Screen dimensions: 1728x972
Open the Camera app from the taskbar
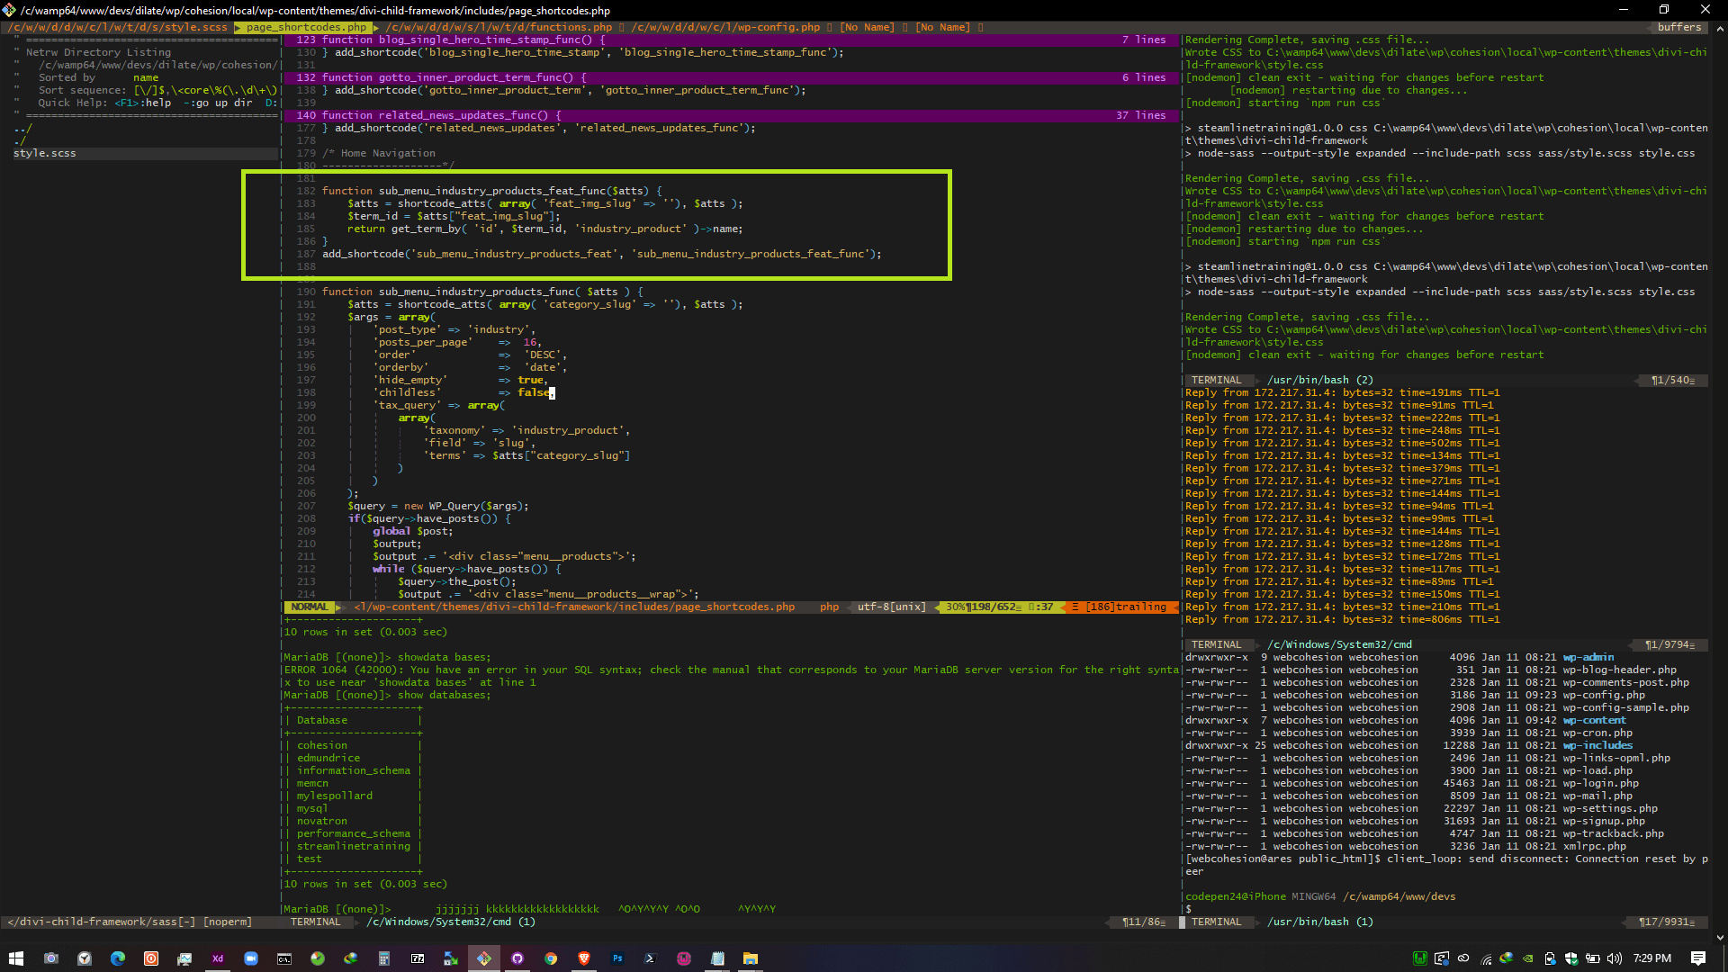pyautogui.click(x=51, y=958)
